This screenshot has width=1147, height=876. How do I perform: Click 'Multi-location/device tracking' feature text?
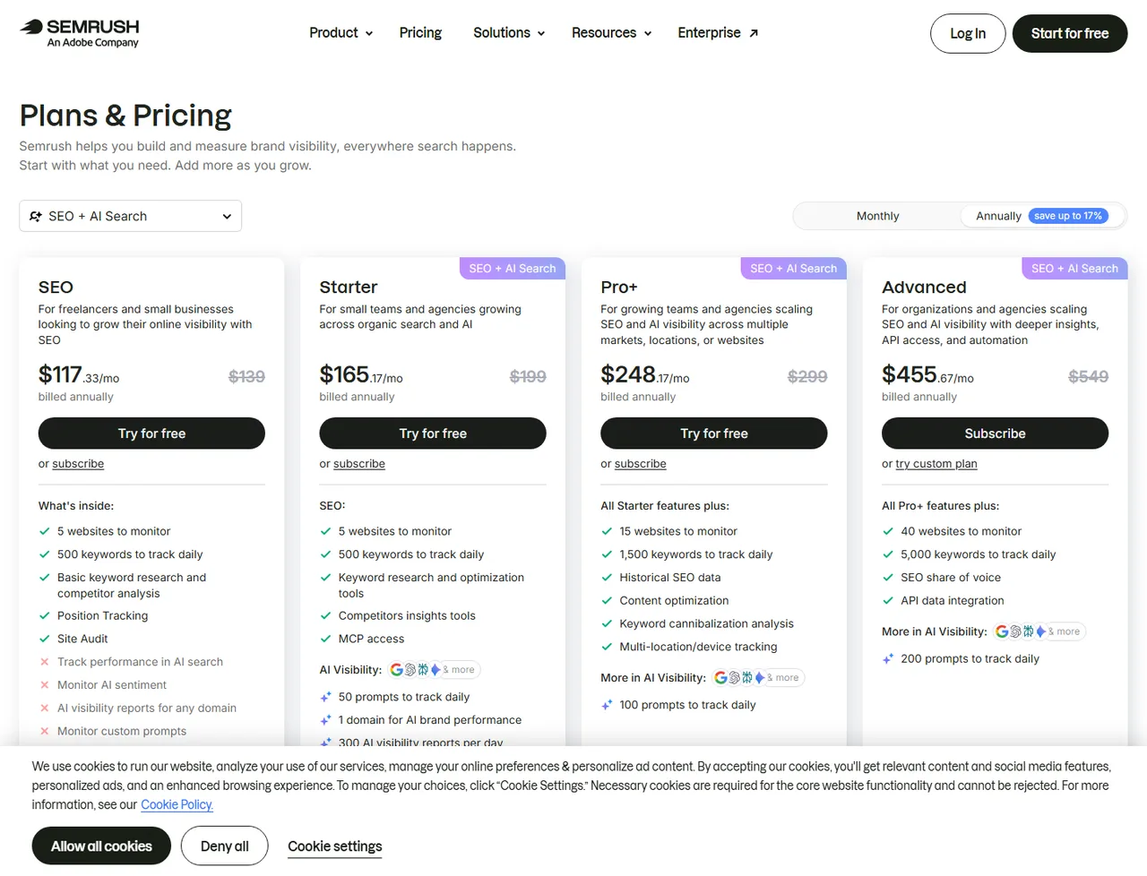tap(698, 647)
